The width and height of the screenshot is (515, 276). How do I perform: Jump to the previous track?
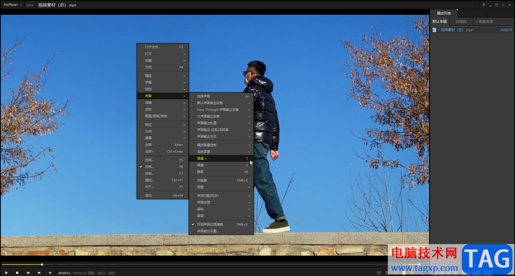[x=28, y=273]
